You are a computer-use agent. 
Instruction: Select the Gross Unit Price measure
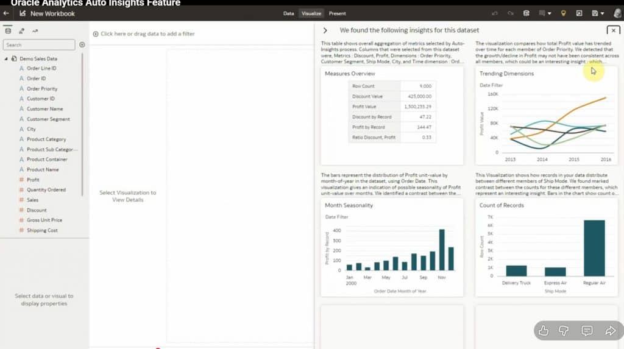(44, 220)
